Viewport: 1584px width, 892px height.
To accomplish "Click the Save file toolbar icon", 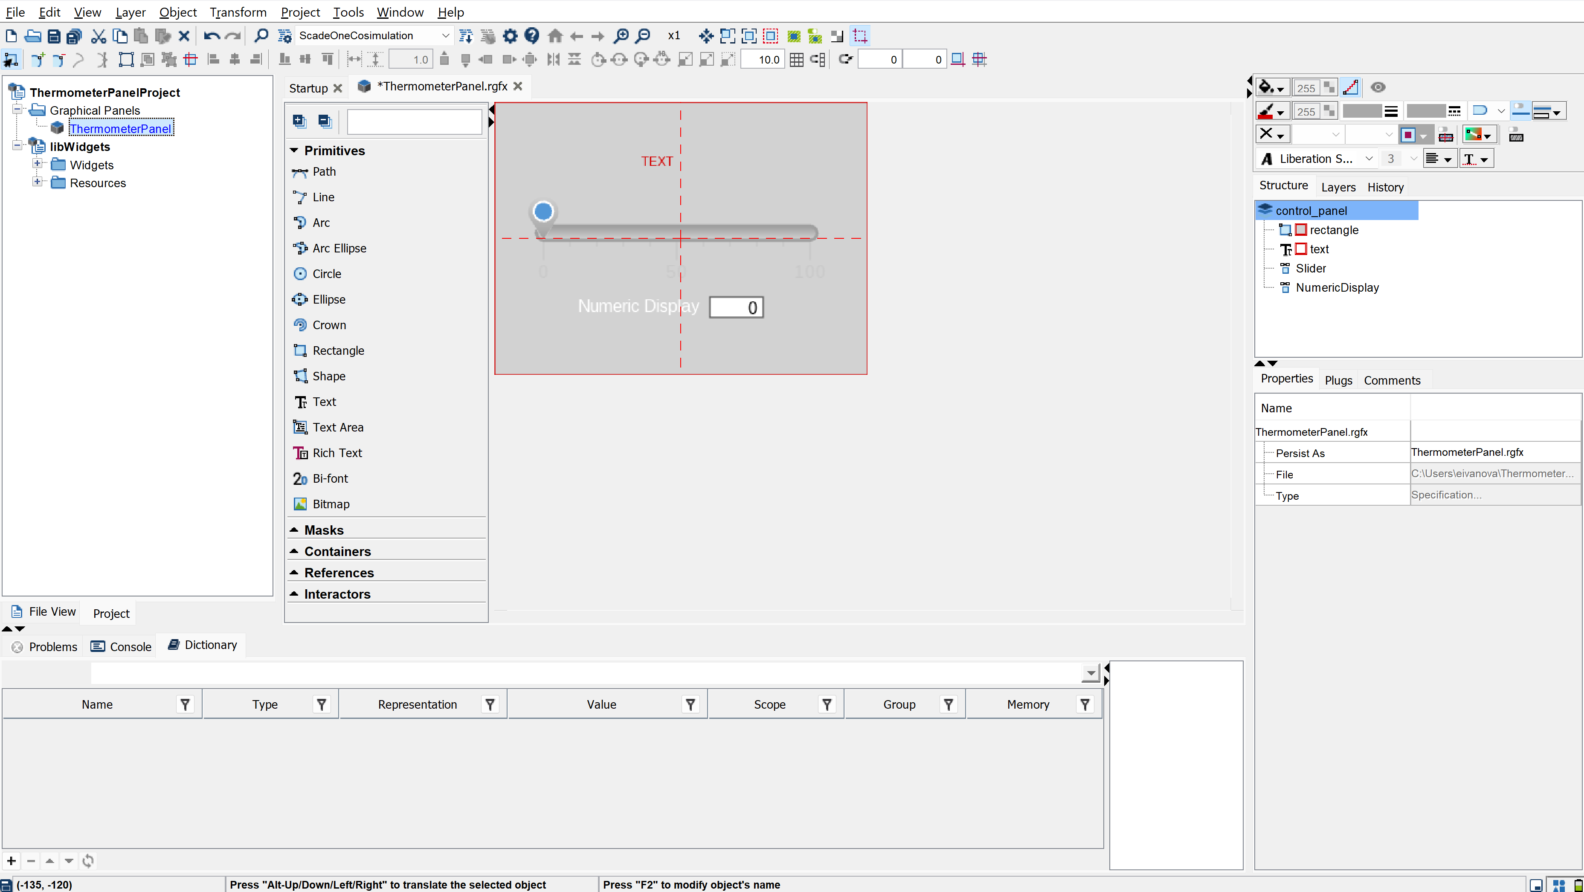I will [x=53, y=36].
